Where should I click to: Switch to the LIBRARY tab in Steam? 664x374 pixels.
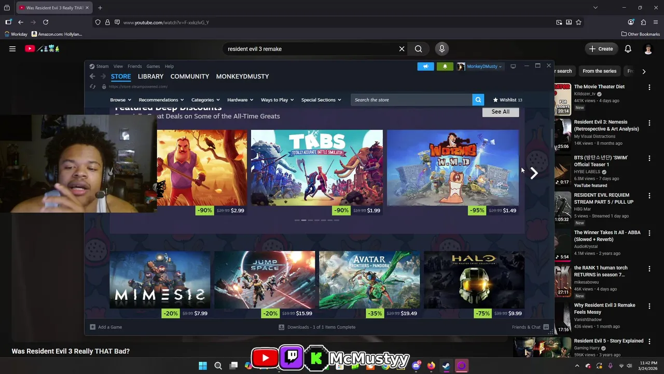coord(150,76)
